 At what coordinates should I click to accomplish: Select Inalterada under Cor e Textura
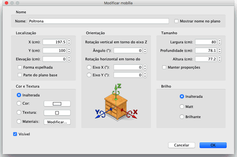19,95
